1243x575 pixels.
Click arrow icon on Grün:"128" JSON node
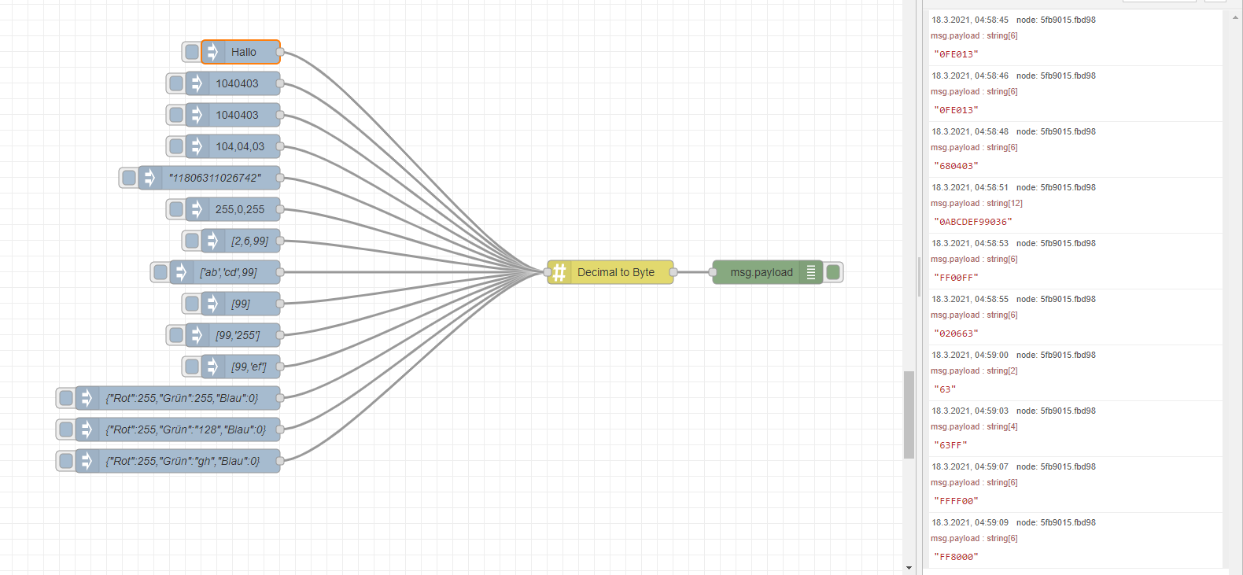(x=87, y=429)
